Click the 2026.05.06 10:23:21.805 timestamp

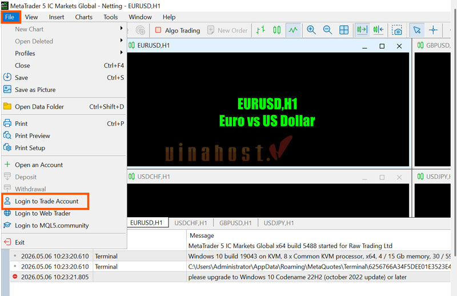click(x=55, y=277)
